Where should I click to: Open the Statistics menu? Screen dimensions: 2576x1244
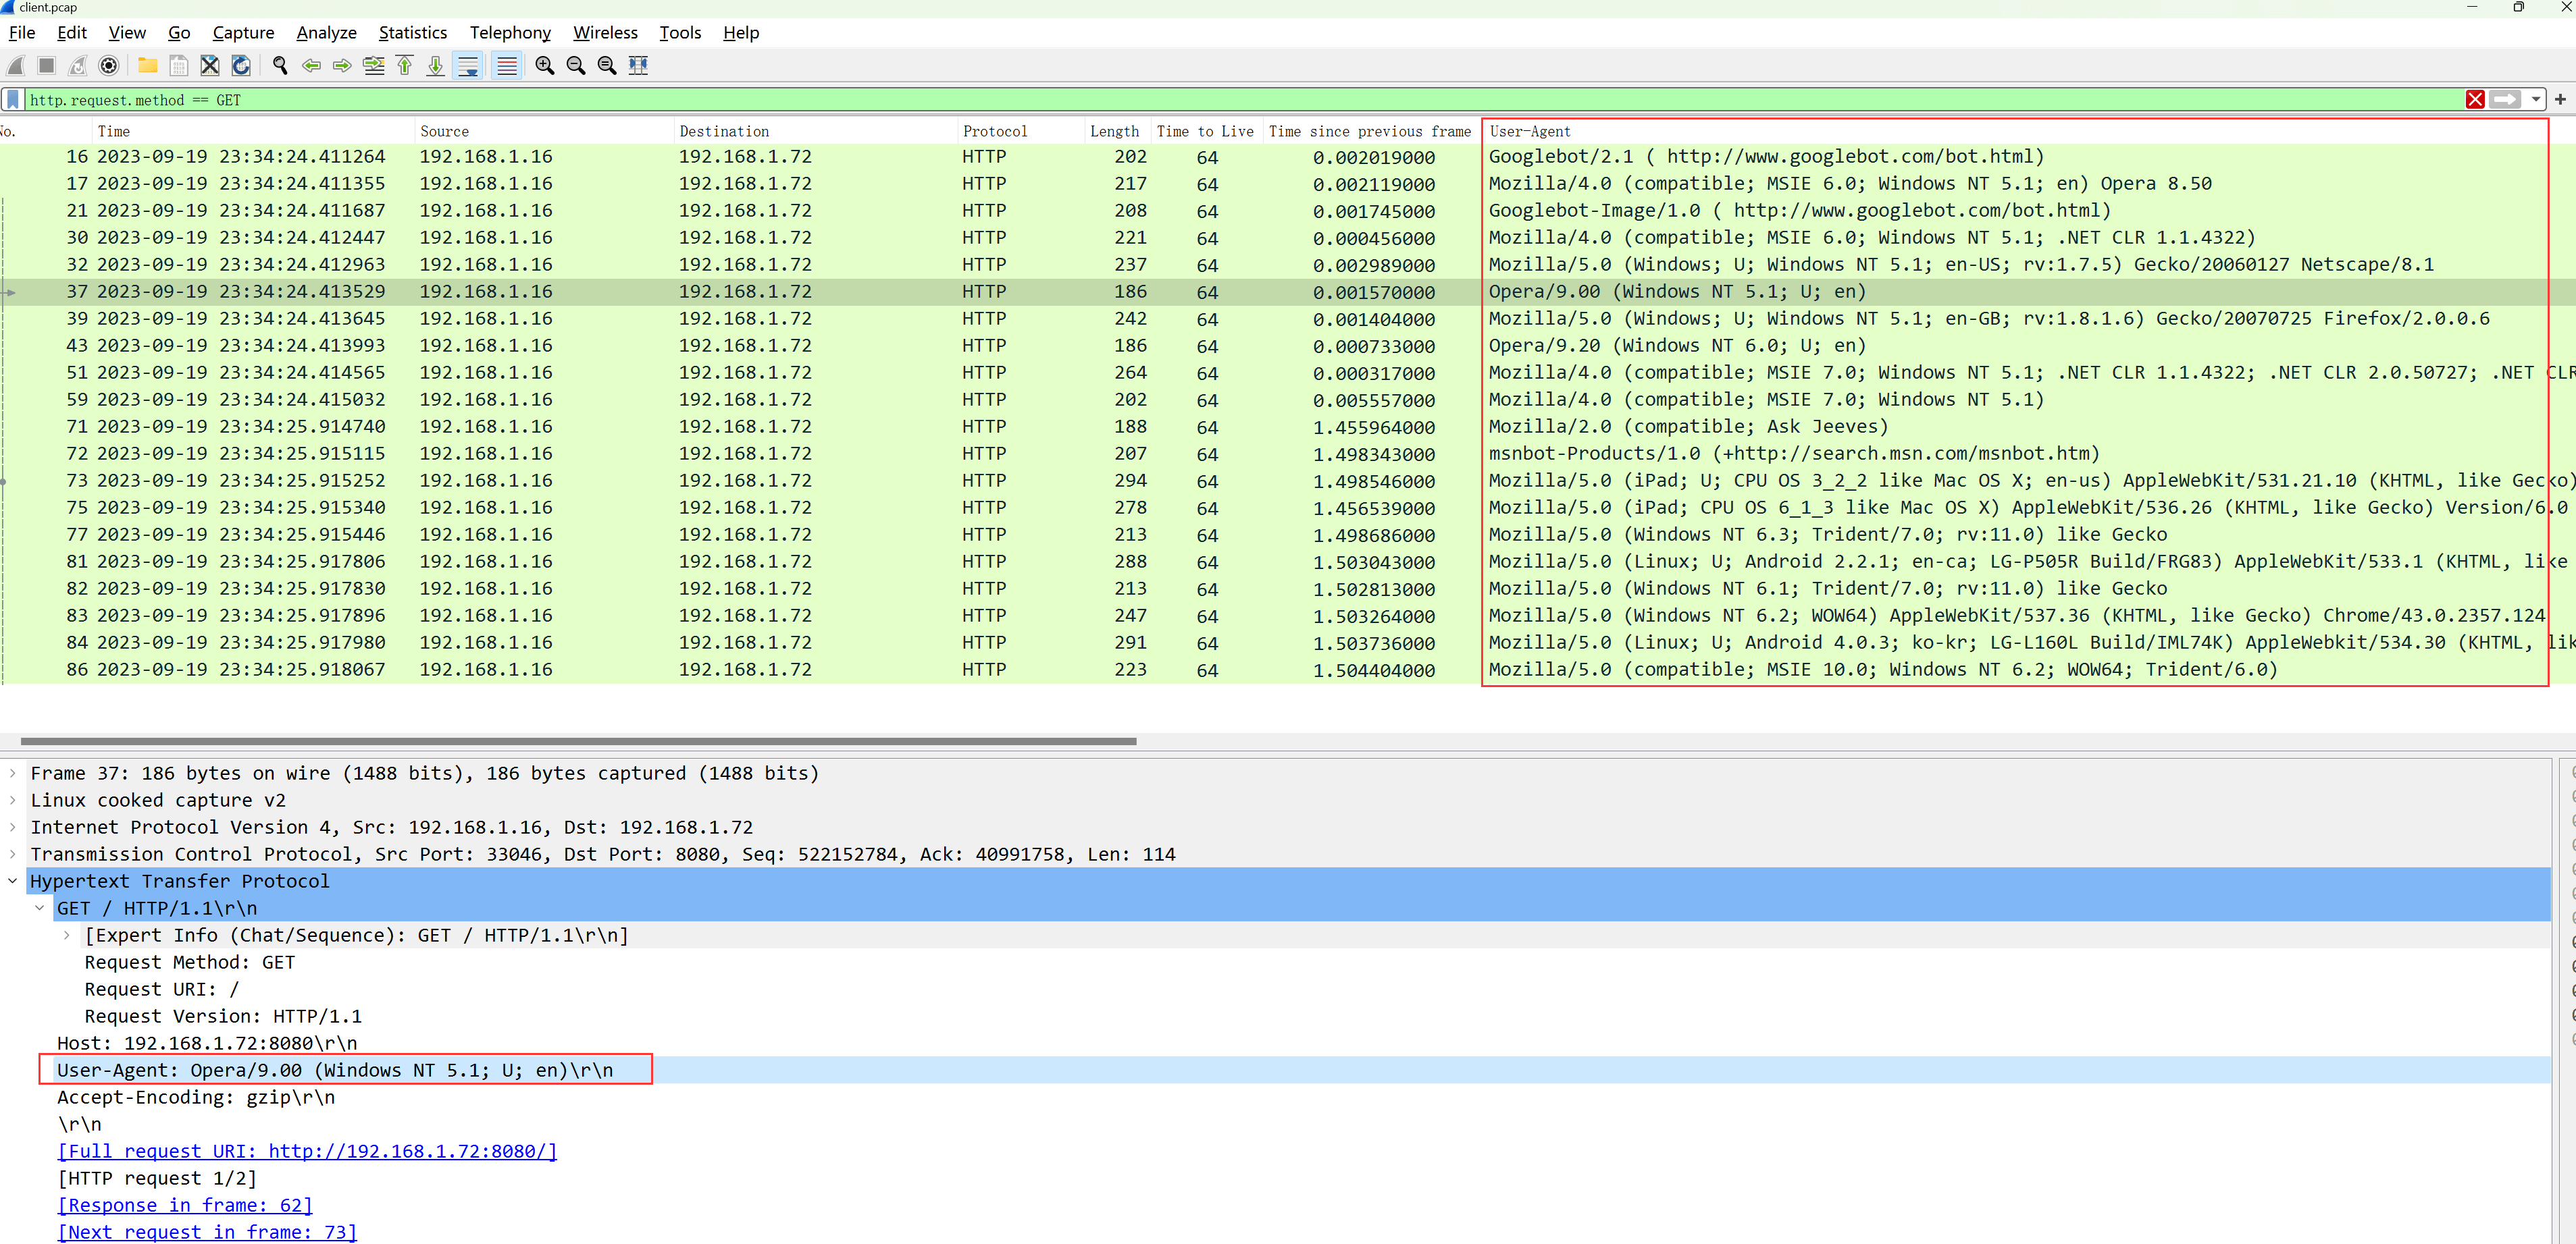pyautogui.click(x=413, y=33)
